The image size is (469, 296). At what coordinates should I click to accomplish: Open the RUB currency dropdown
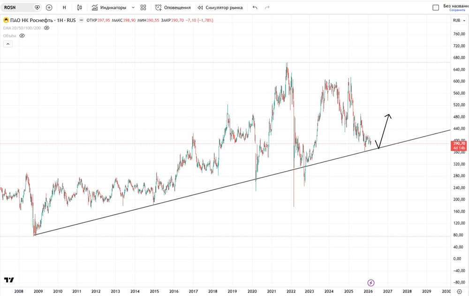pyautogui.click(x=458, y=20)
